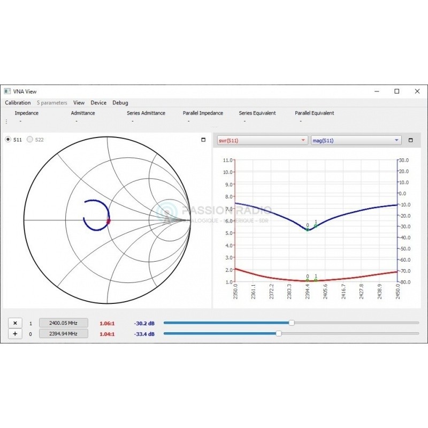Viewport: 428px width, 428px height.
Task: Maximize the Smith chart panel
Action: click(x=203, y=140)
